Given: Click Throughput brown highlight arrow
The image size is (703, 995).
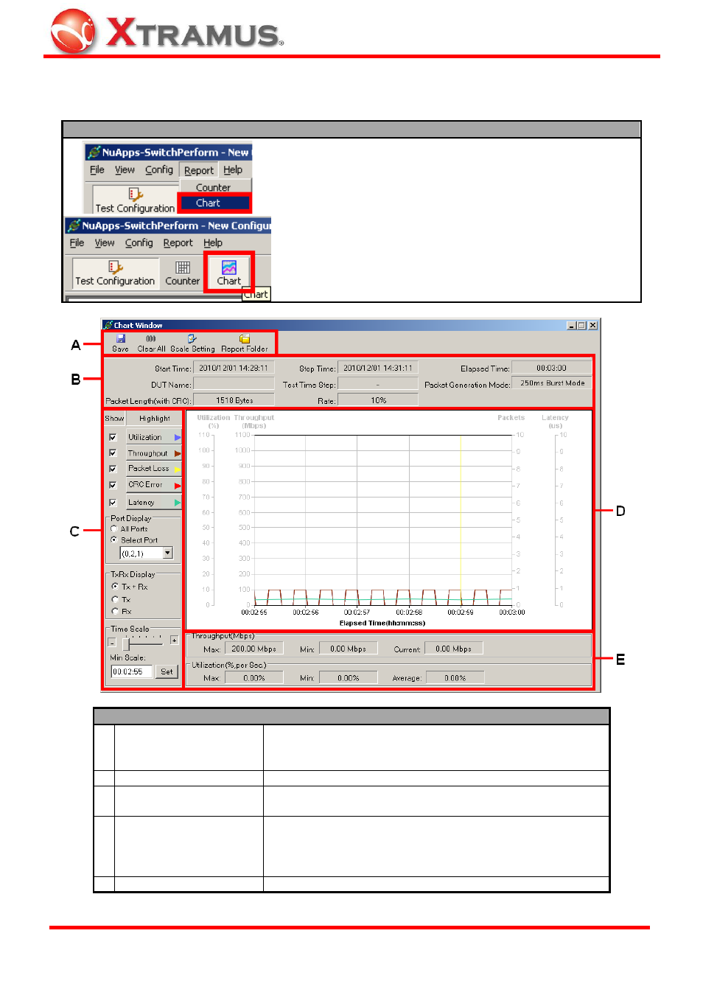Looking at the screenshot, I should point(178,453).
